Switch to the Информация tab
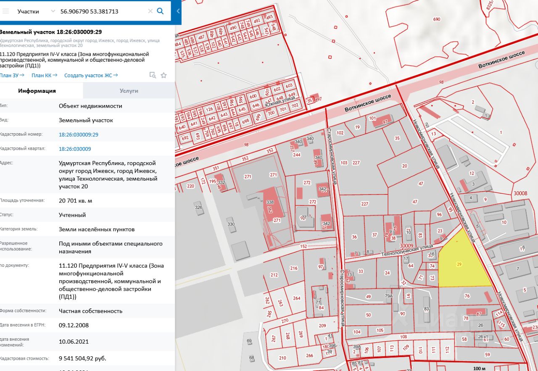The height and width of the screenshot is (371, 538). tap(37, 91)
